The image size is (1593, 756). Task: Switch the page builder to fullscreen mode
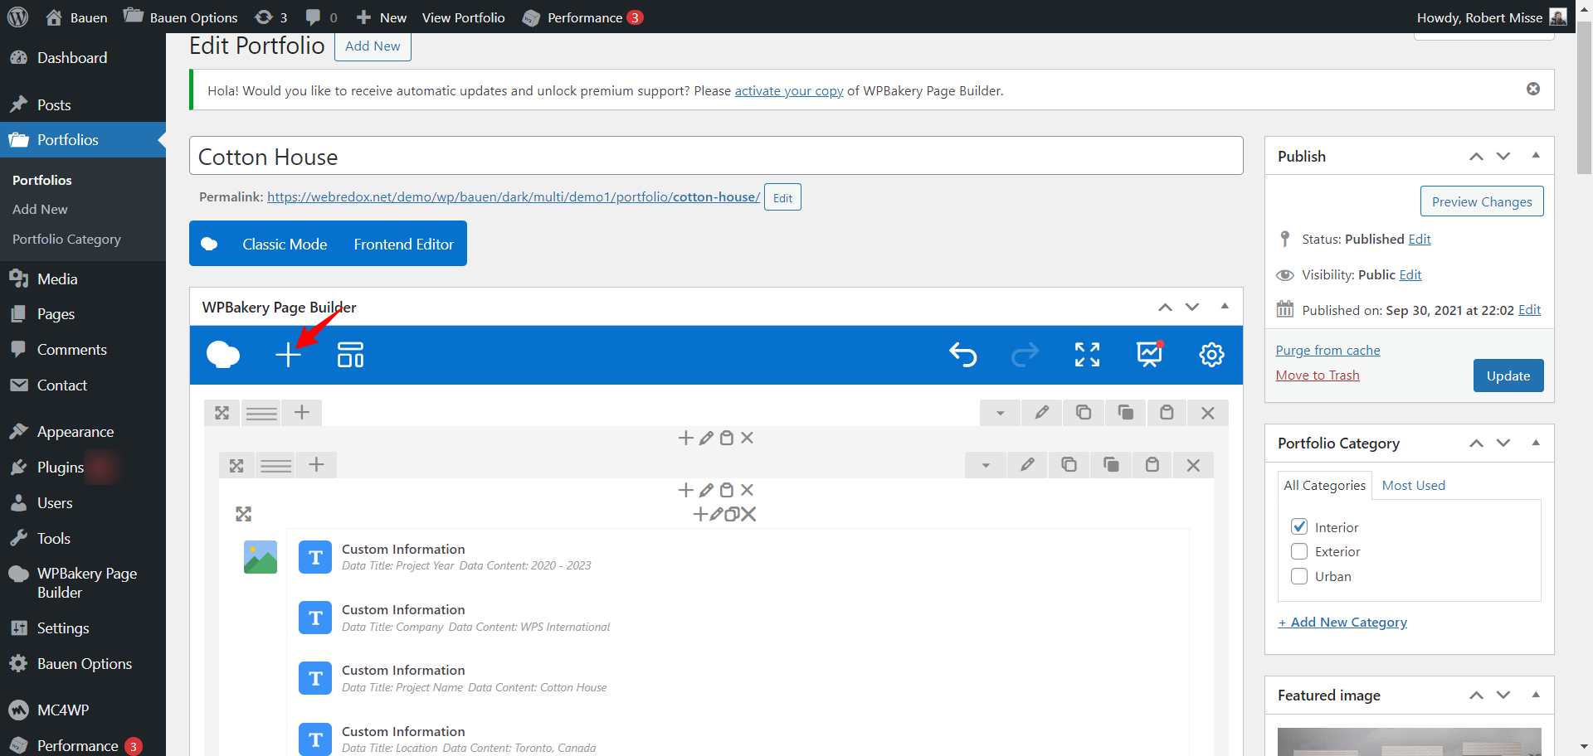(1087, 355)
